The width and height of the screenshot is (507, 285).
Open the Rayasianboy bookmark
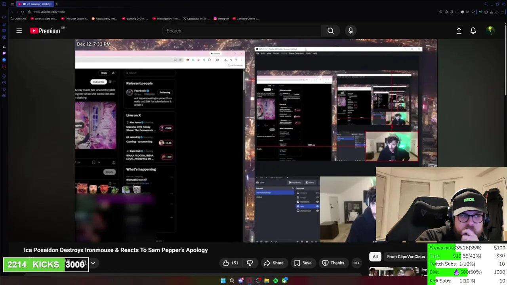[x=105, y=19]
